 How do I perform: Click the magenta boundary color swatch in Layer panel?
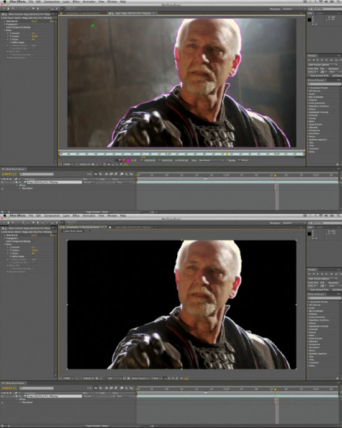click(x=128, y=160)
